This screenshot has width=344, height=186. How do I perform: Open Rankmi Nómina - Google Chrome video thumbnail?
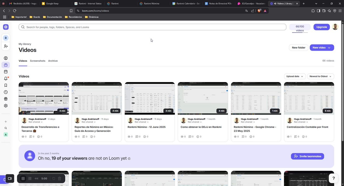[x=256, y=98]
